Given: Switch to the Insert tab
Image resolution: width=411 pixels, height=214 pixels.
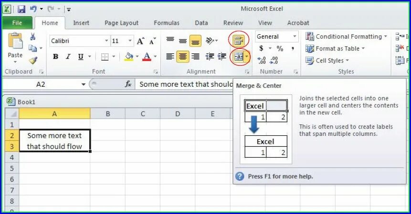Looking at the screenshot, I should click(x=81, y=23).
